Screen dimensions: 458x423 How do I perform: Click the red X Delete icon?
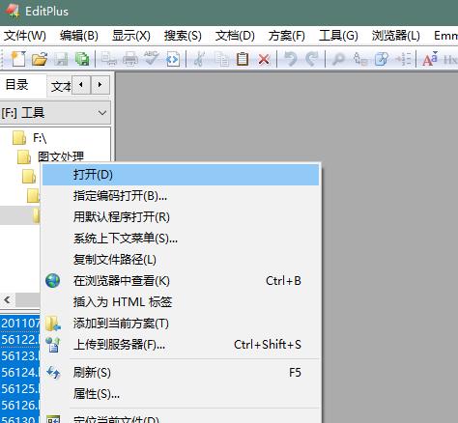pos(264,60)
